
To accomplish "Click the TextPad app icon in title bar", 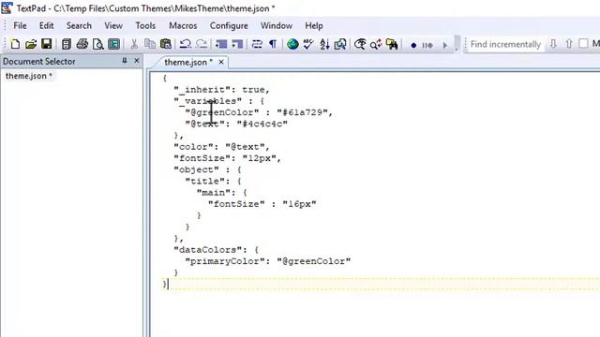I will pos(7,7).
